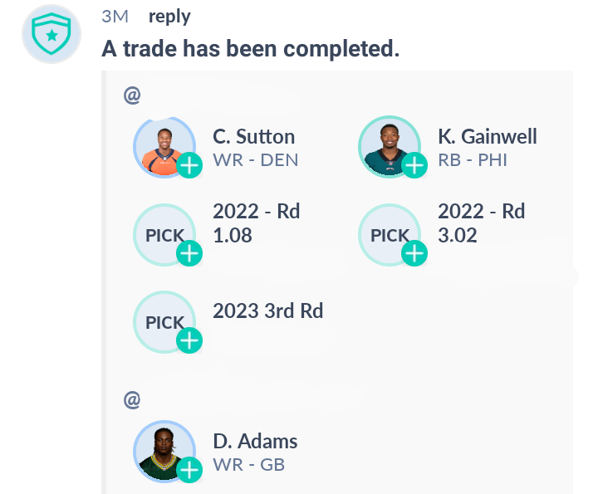Click the 3M timestamp
598x494 pixels.
115,17
